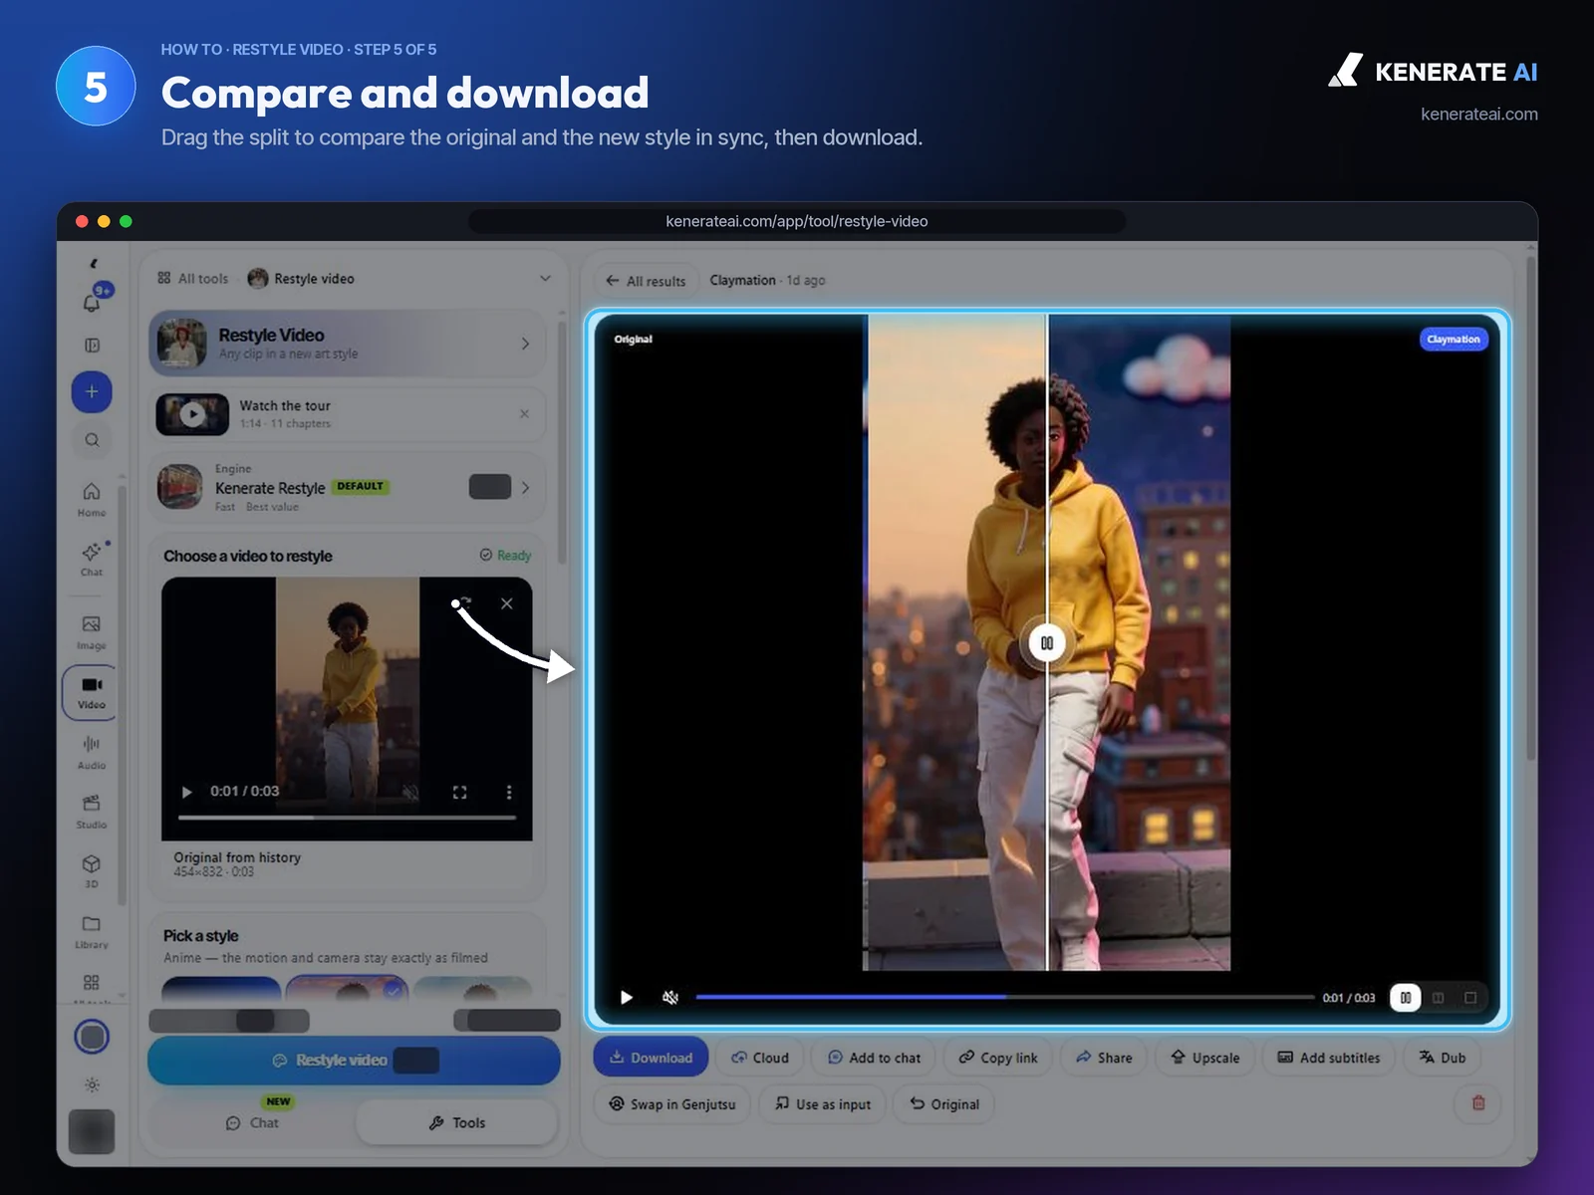Image resolution: width=1594 pixels, height=1195 pixels.
Task: Open the notifications bell
Action: click(x=92, y=303)
